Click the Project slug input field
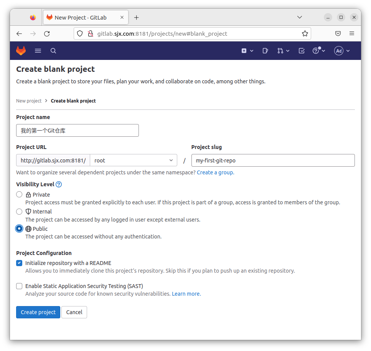The image size is (371, 351). (x=273, y=161)
